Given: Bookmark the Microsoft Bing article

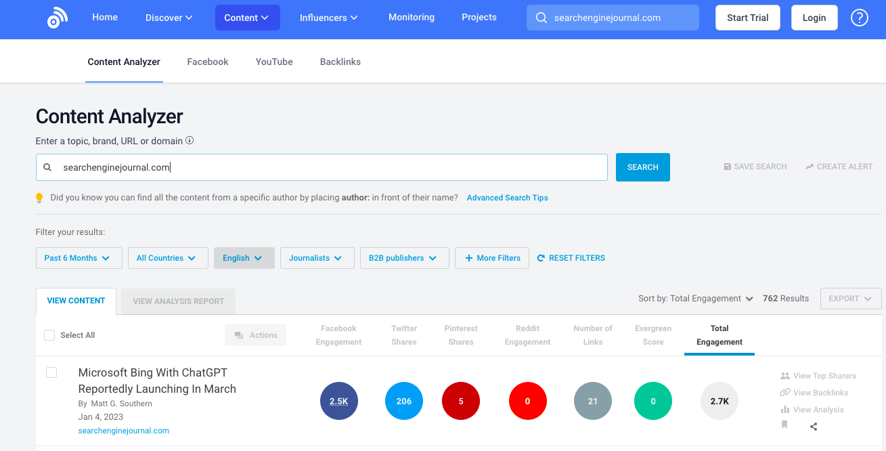Looking at the screenshot, I should (784, 425).
